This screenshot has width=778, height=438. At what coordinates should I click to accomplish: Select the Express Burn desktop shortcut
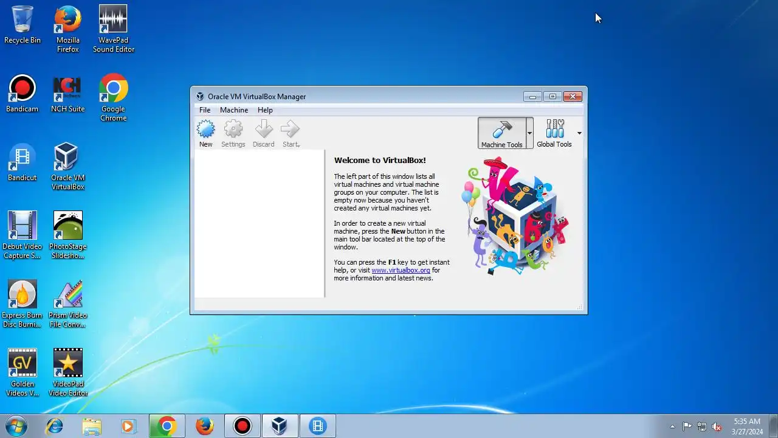22,304
